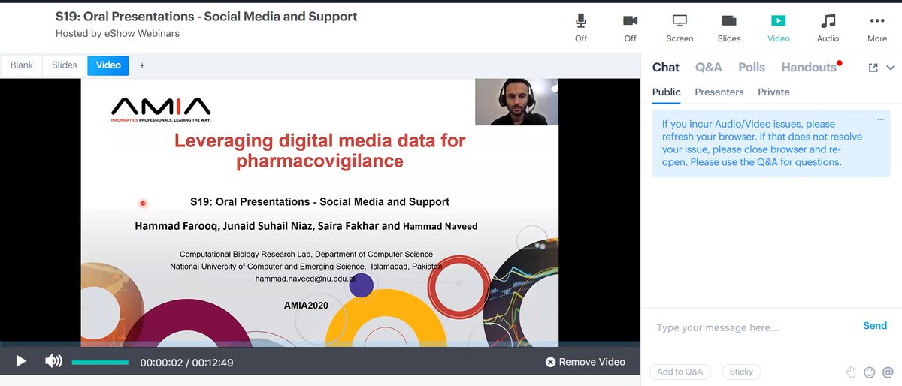The width and height of the screenshot is (902, 386).
Task: Switch to the Blank tab
Action: (22, 65)
